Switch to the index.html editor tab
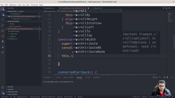Viewport: 175px width, 98px height. point(97,8)
